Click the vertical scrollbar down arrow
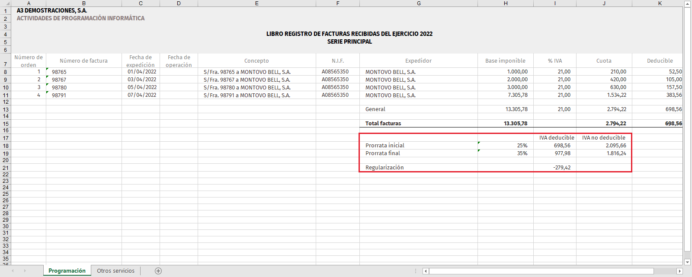The width and height of the screenshot is (692, 277). 687,262
